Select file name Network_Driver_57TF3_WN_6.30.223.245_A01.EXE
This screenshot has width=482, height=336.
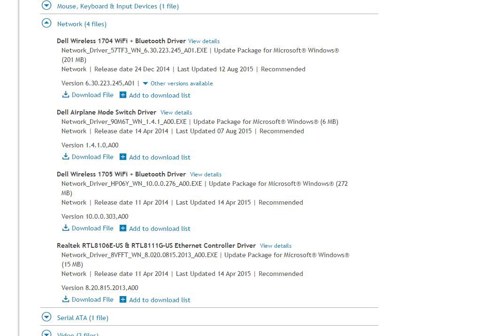[x=134, y=50]
